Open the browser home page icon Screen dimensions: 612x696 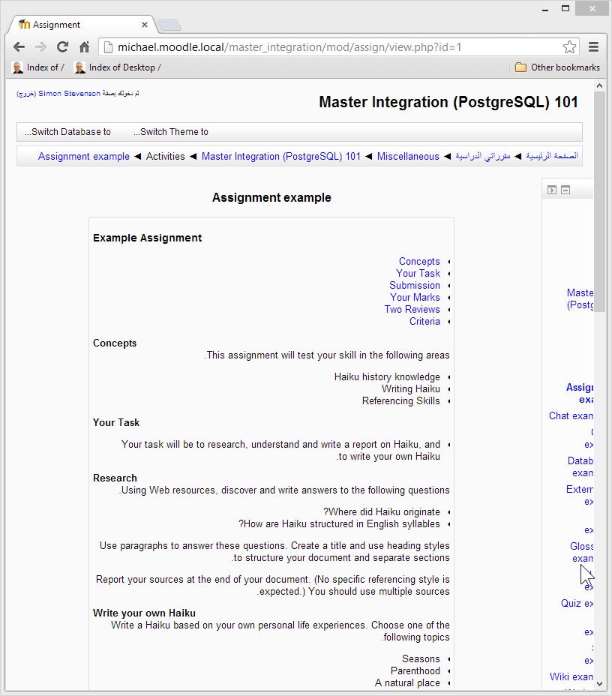pos(84,46)
